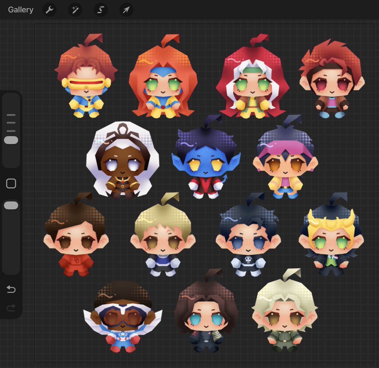The image size is (379, 368).
Task: Open the Actions wrench menu
Action: (x=49, y=10)
